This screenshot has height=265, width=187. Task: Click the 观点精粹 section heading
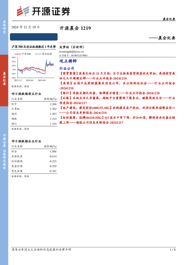(68, 61)
